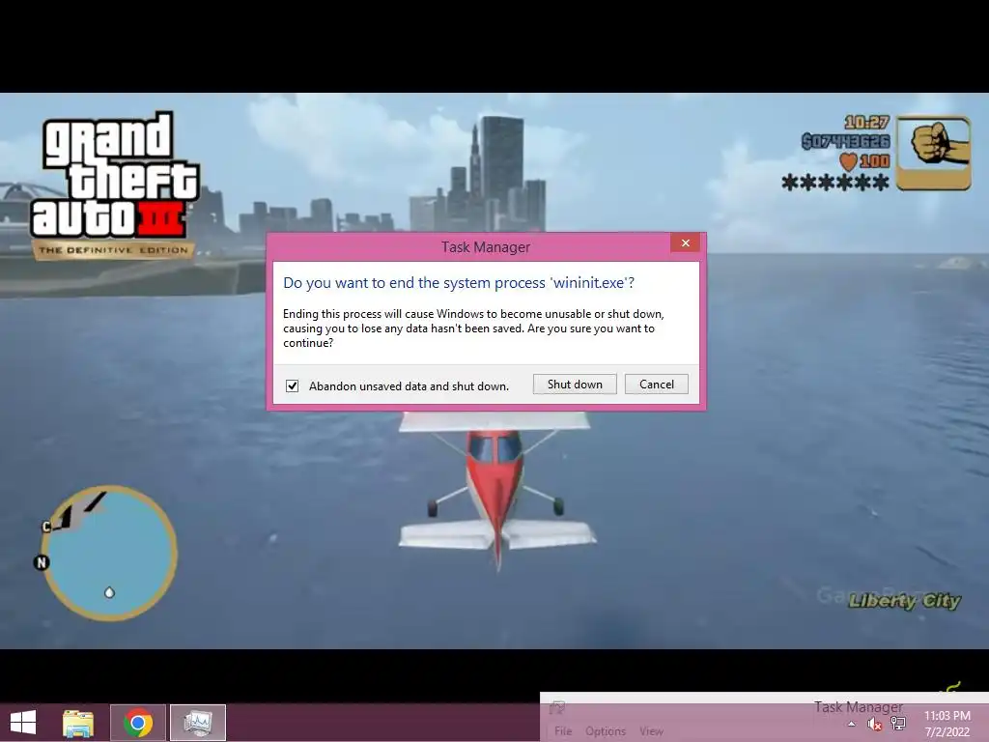Click the C marker on minimap

46,527
